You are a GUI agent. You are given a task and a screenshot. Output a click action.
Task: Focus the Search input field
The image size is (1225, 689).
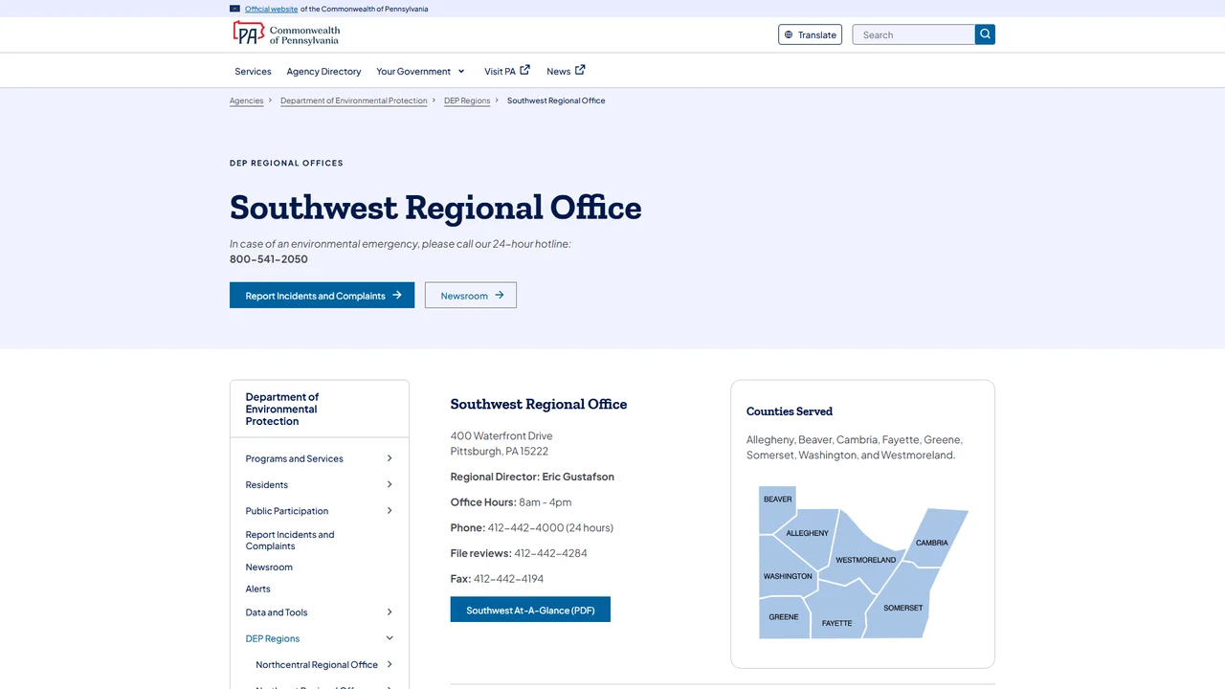click(914, 34)
